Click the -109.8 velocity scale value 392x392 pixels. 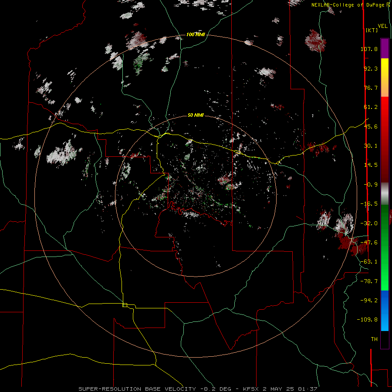[367, 320]
